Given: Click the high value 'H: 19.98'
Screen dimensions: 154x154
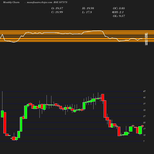Looking at the screenshot, I should pyautogui.click(x=88, y=8).
